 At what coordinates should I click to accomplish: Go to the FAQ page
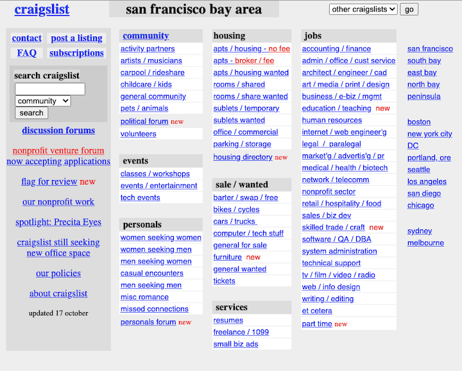27,53
